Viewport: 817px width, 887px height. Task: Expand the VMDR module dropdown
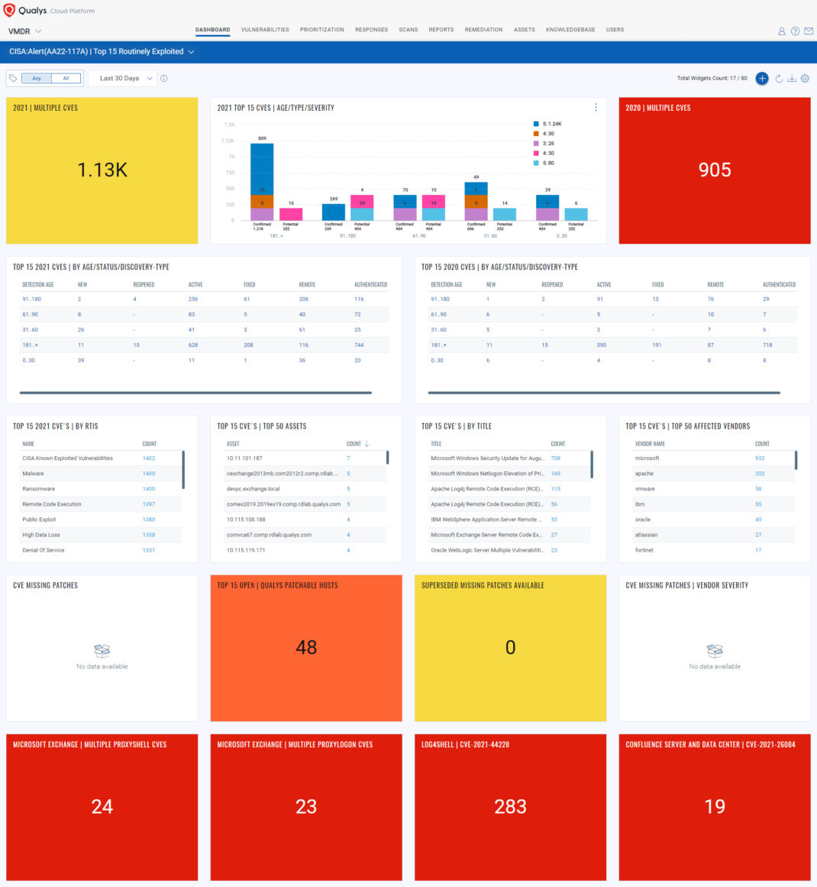click(x=25, y=31)
